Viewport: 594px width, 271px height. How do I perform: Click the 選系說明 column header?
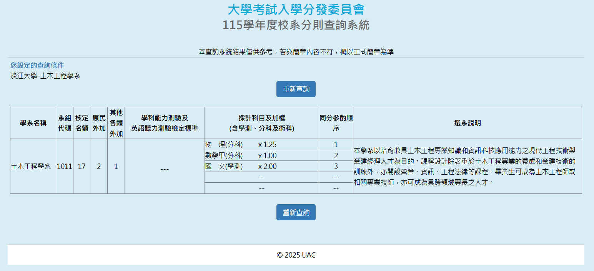pyautogui.click(x=467, y=123)
